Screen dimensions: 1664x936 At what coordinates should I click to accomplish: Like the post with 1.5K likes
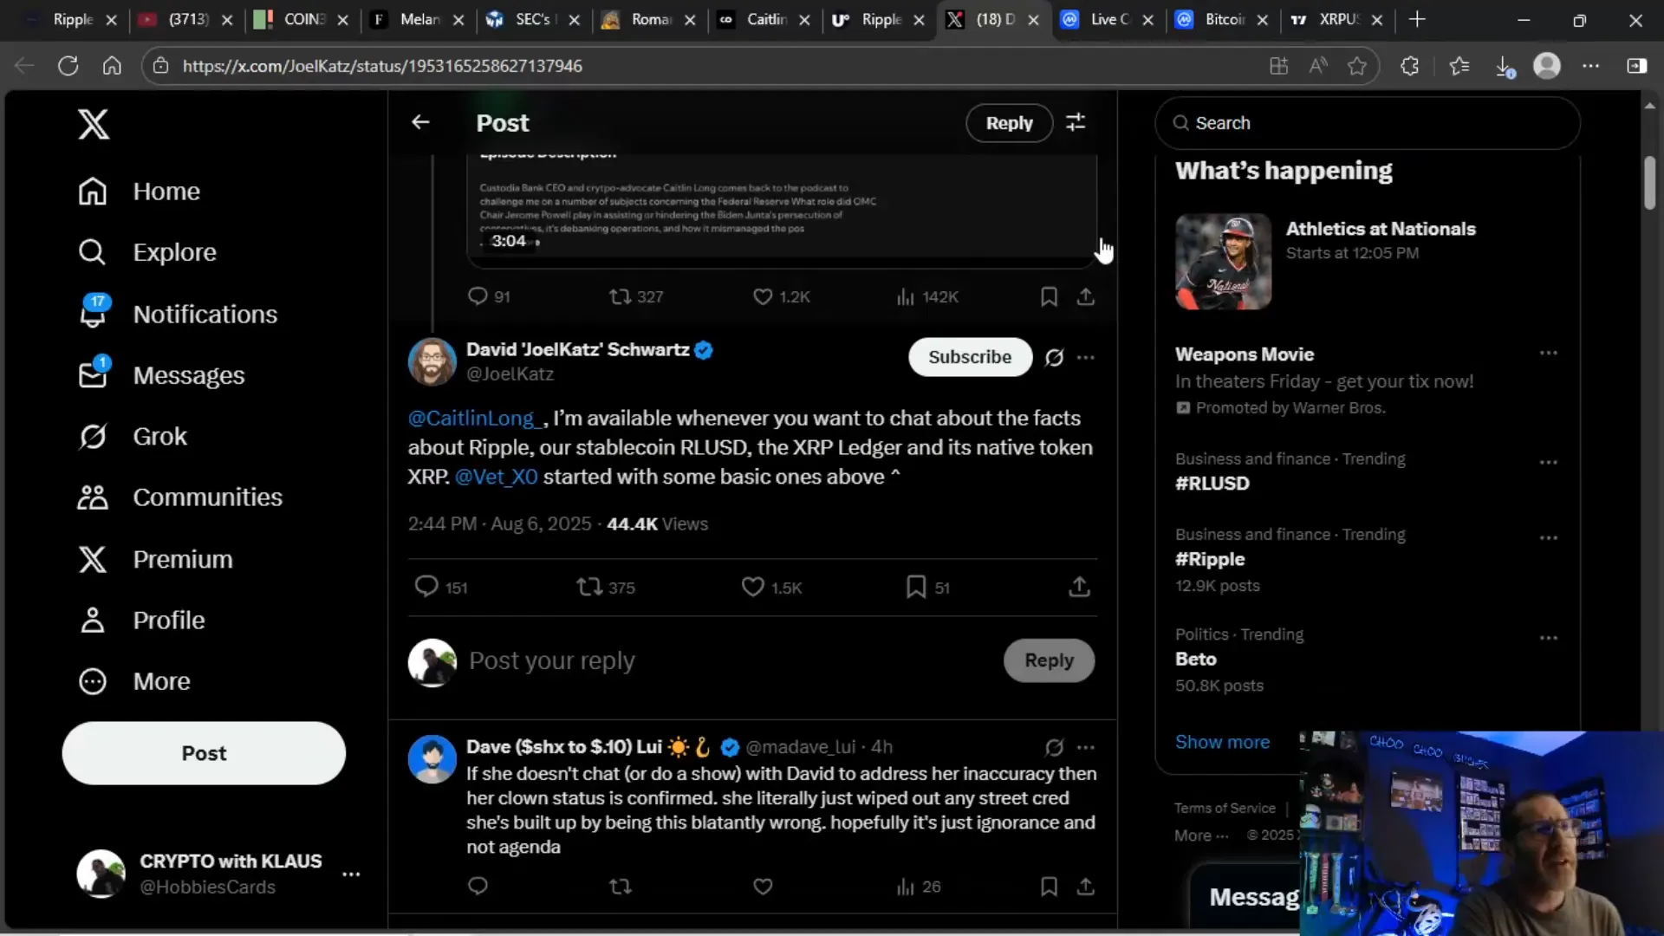[x=771, y=587]
